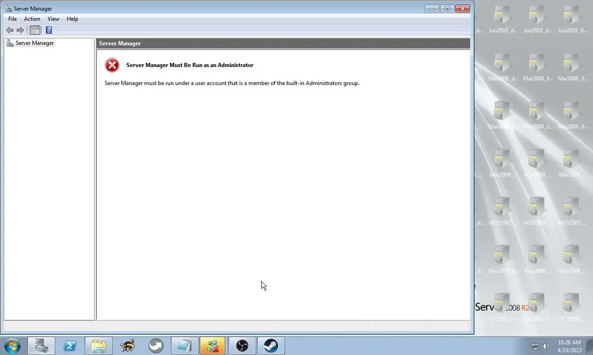
Task: Open the Action menu
Action: click(x=32, y=19)
